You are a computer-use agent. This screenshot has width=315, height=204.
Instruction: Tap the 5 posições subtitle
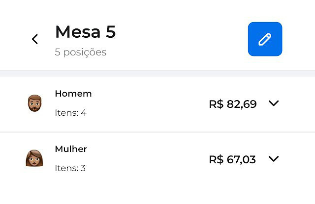(x=81, y=52)
